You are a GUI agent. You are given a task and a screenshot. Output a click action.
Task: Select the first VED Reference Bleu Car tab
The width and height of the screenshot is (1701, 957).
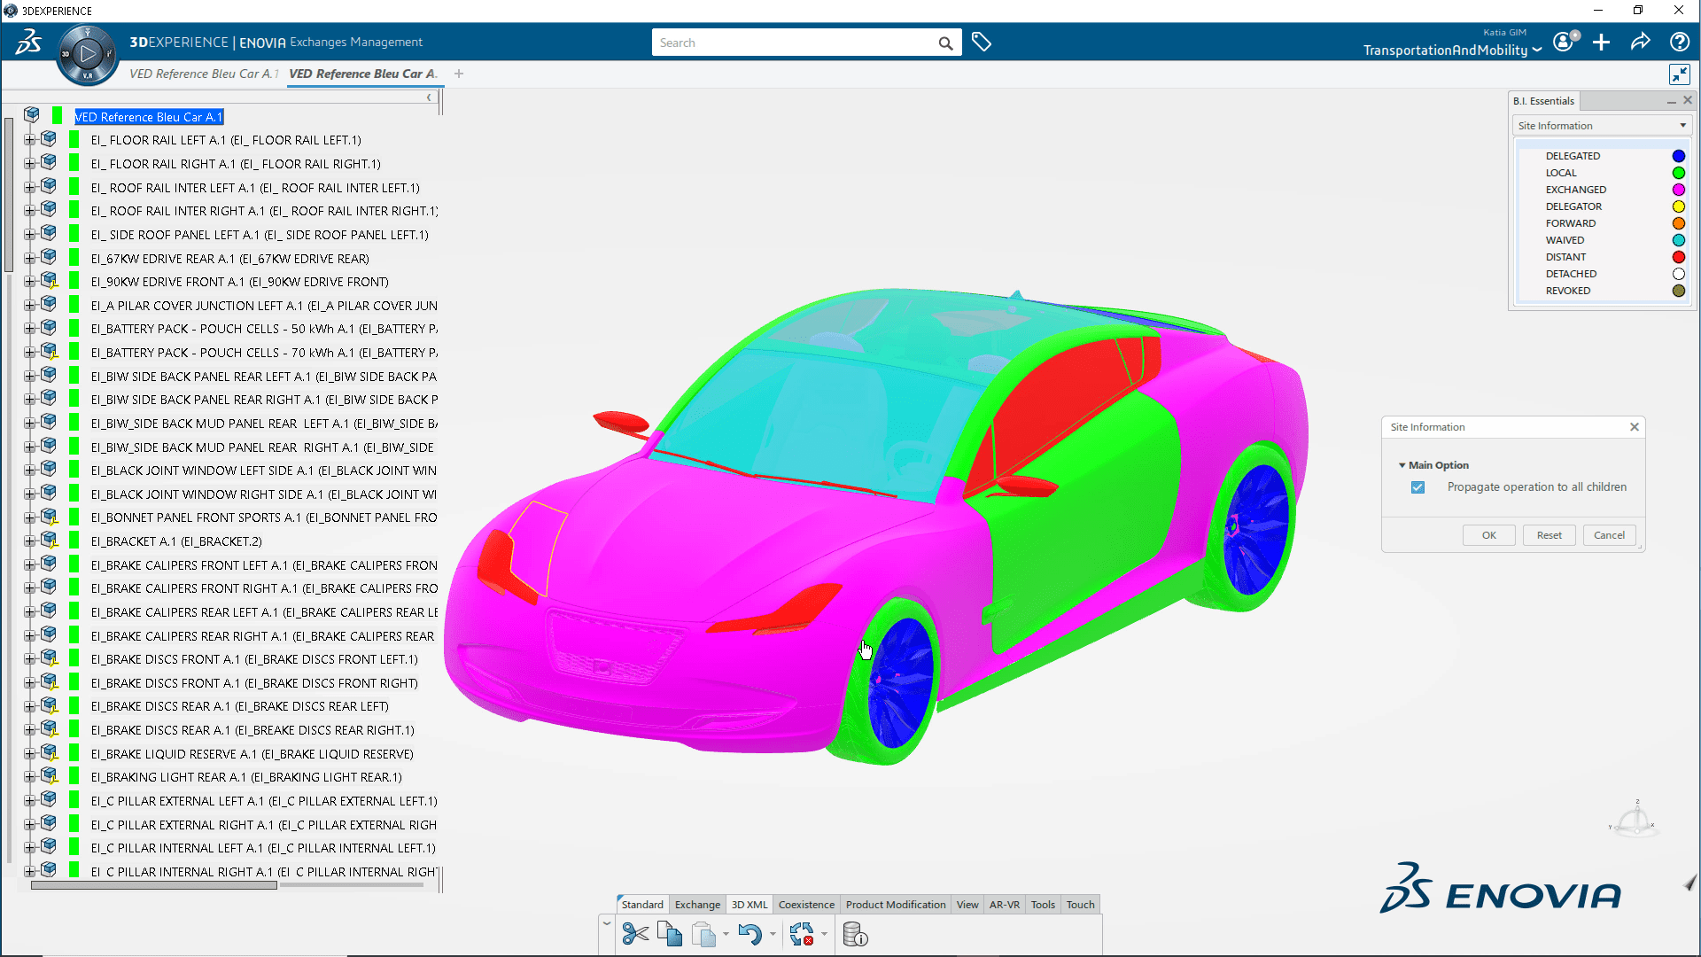pyautogui.click(x=203, y=74)
